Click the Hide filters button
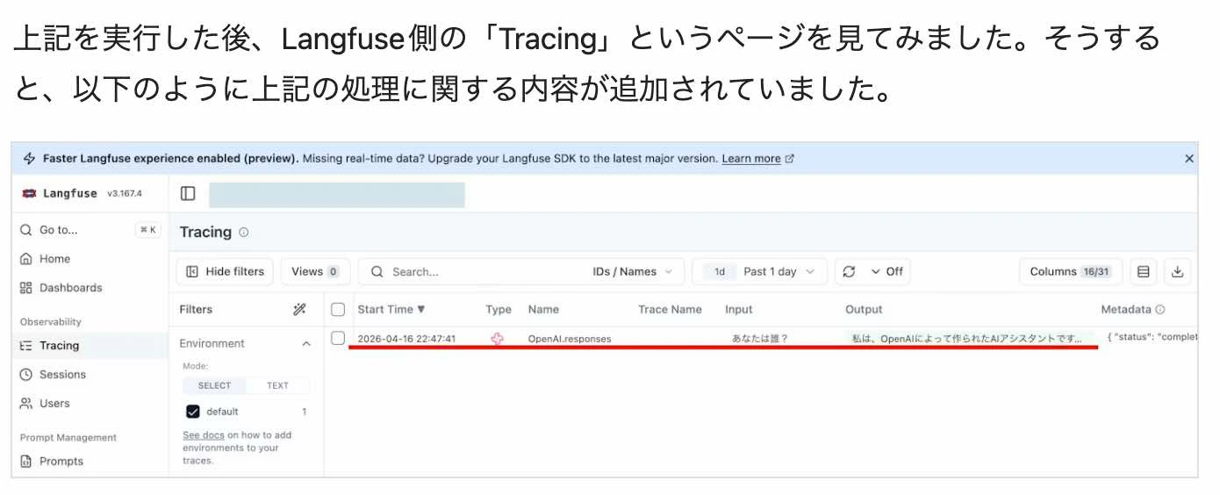This screenshot has height=495, width=1220. tap(226, 271)
